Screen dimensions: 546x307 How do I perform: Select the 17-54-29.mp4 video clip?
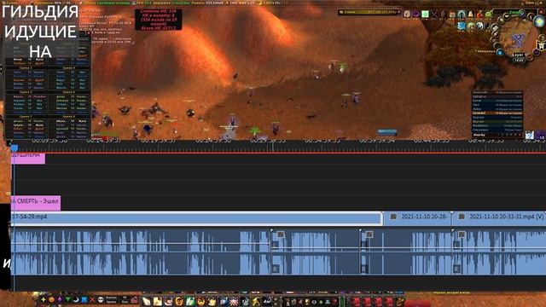pos(196,218)
